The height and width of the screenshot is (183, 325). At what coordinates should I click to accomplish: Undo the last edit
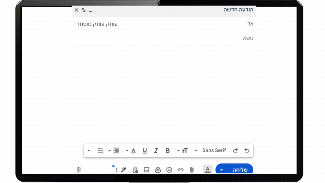click(247, 151)
